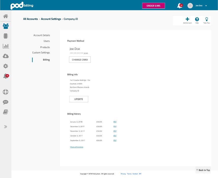Screen dimensions: 218x178
Task: Click Back to Top at the bottom
Action: point(203,170)
